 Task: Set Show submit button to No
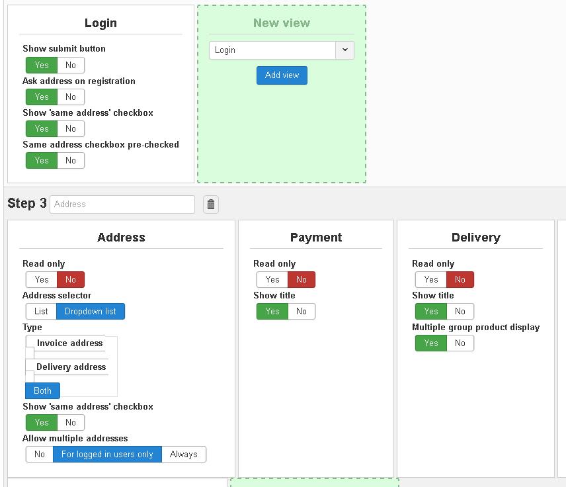(71, 65)
